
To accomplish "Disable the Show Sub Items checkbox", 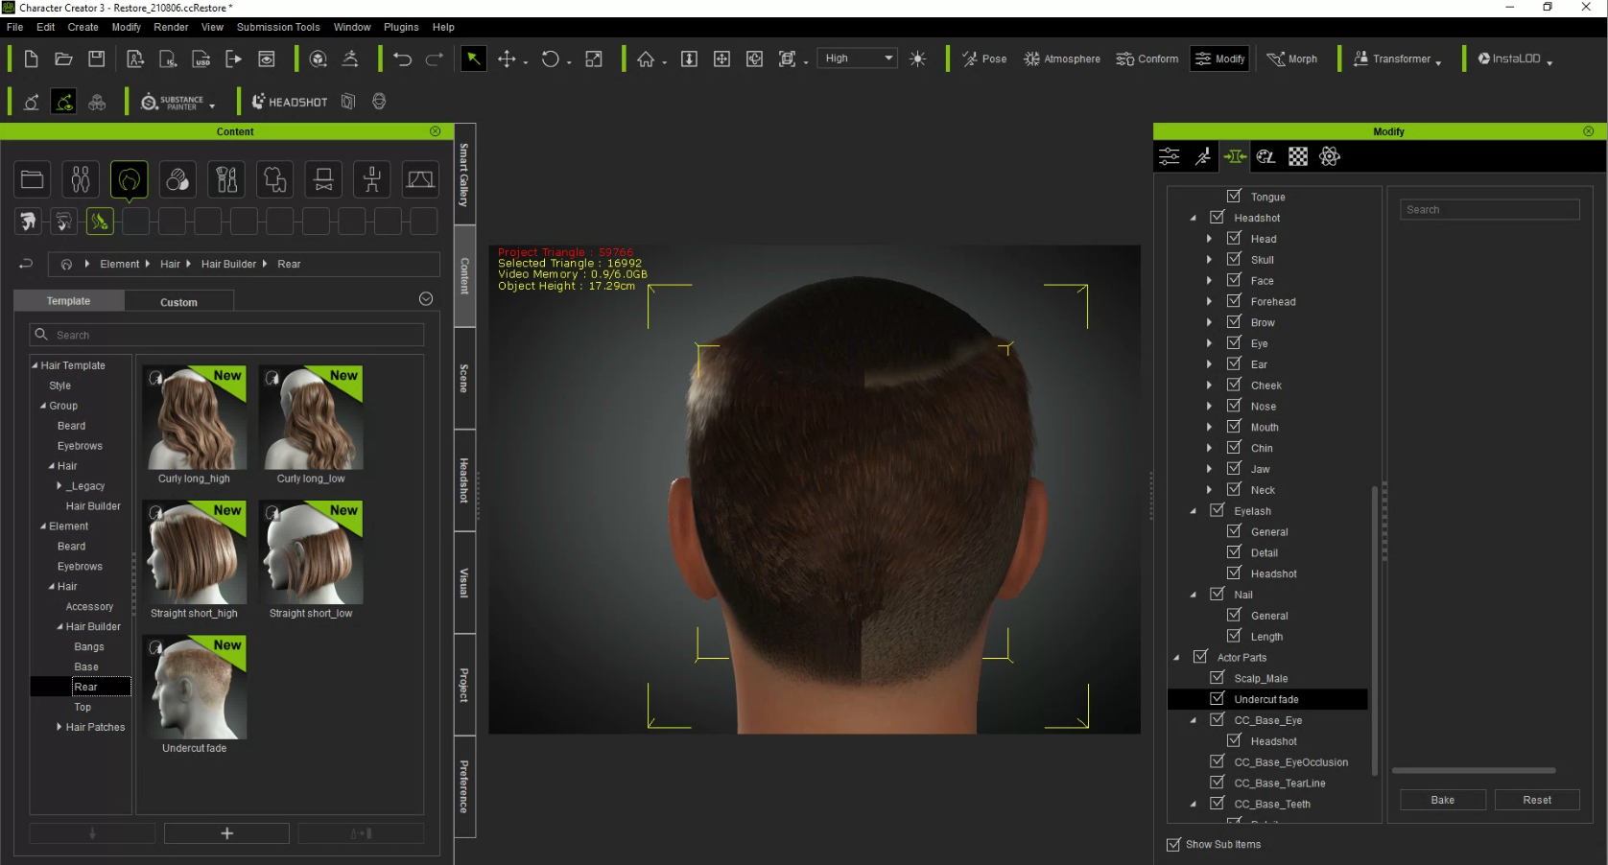I will point(1172,845).
